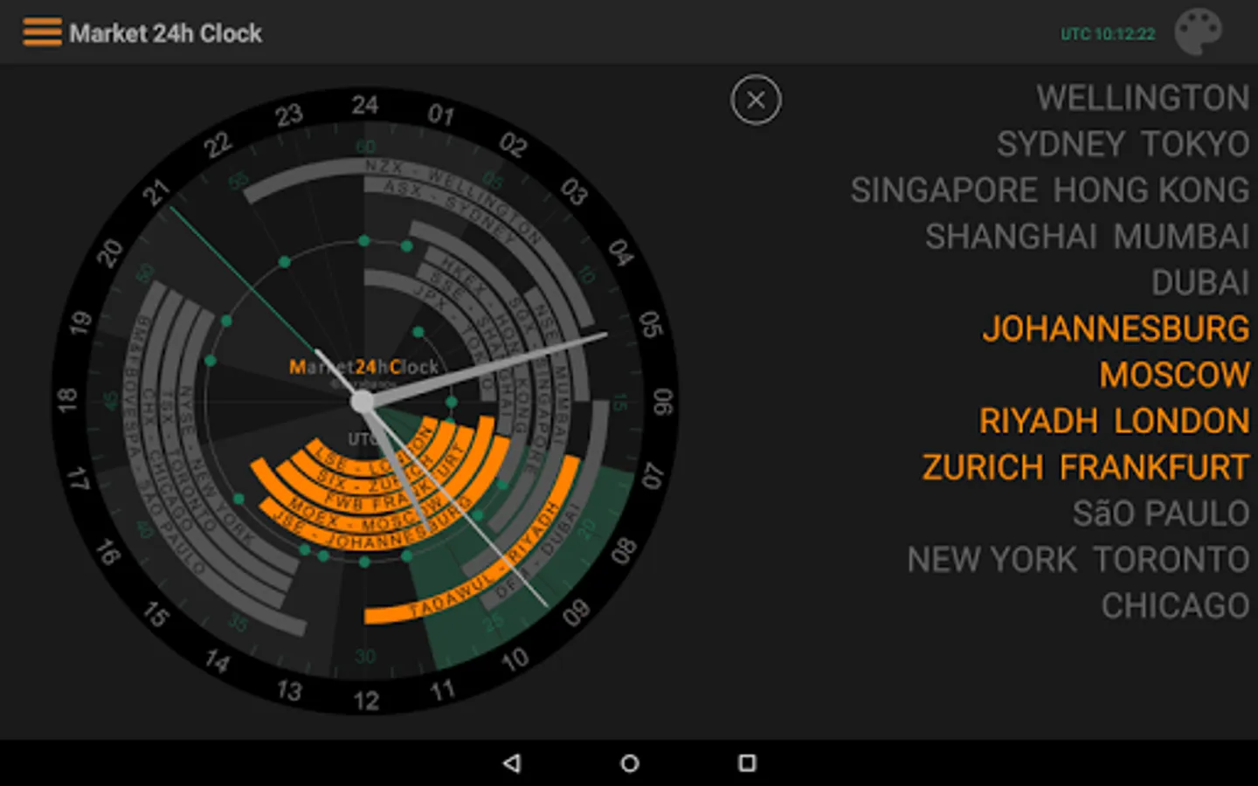Select SINGAPORE in the city list
Screen dimensions: 1258x786
pos(944,190)
